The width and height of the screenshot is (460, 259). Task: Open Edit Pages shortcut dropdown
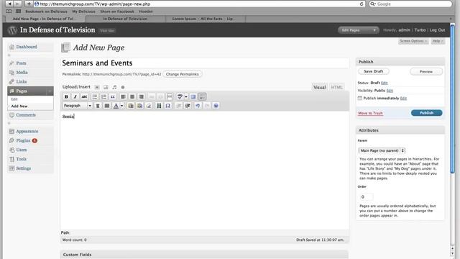[x=359, y=30]
